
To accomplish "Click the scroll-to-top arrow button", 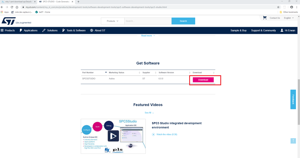I will point(293,141).
